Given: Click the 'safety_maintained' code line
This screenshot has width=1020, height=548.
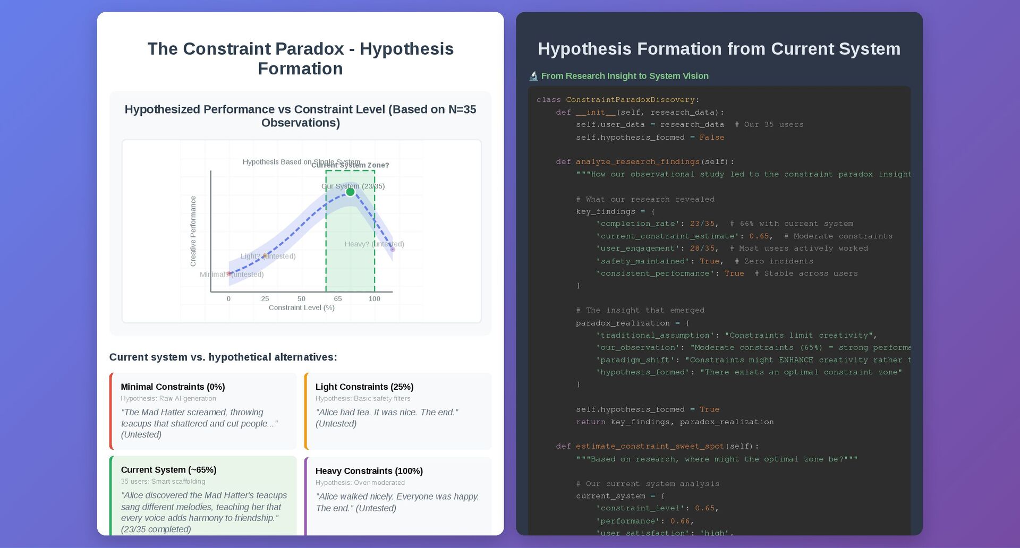Looking at the screenshot, I should click(x=704, y=261).
